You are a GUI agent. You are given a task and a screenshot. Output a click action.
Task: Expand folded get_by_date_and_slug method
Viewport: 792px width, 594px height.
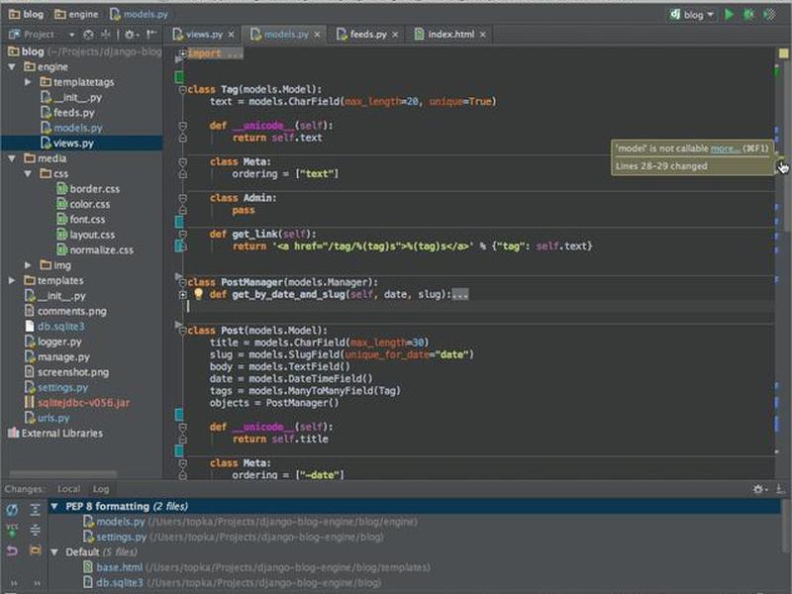(x=182, y=294)
